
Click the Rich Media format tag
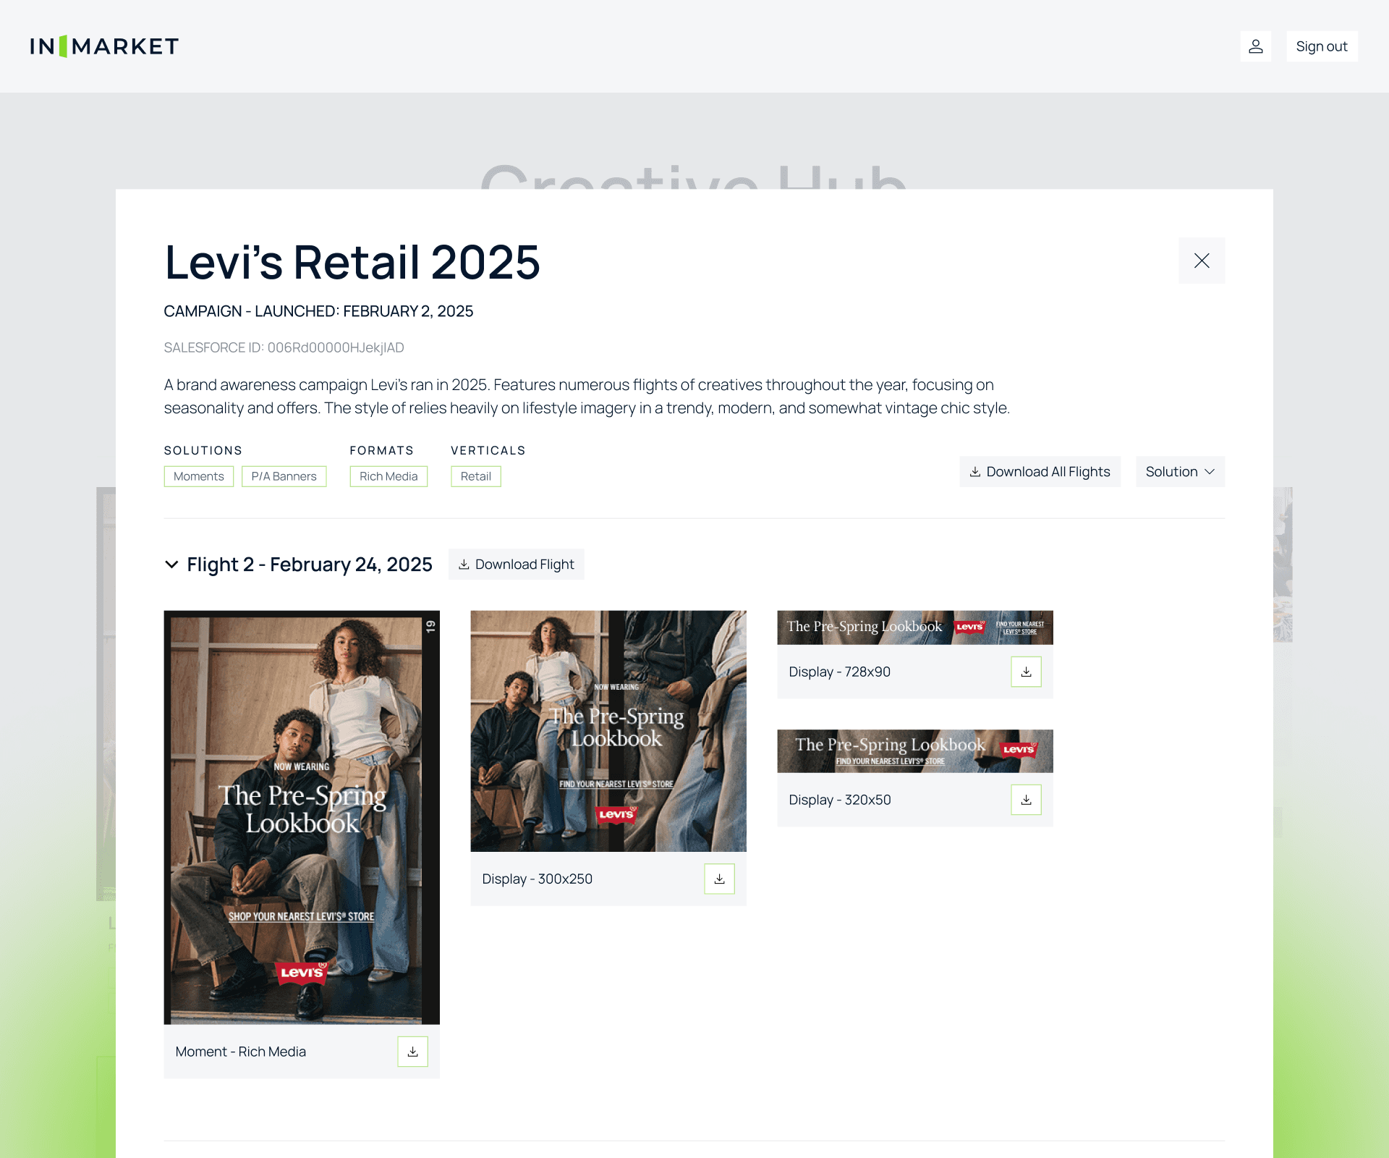tap(388, 476)
